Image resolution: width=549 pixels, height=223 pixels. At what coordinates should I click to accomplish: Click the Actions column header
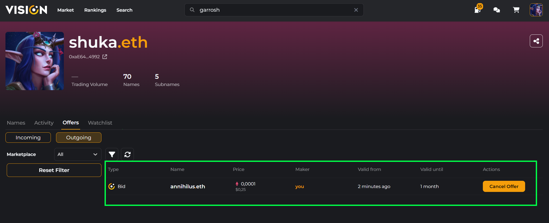point(491,169)
